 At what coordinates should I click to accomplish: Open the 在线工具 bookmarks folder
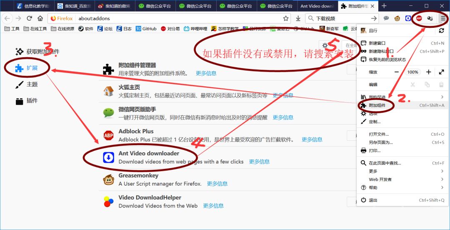tap(35, 29)
